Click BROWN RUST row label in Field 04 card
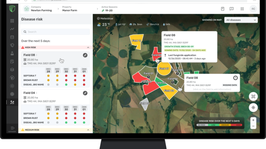The image size is (266, 149). coord(30,118)
